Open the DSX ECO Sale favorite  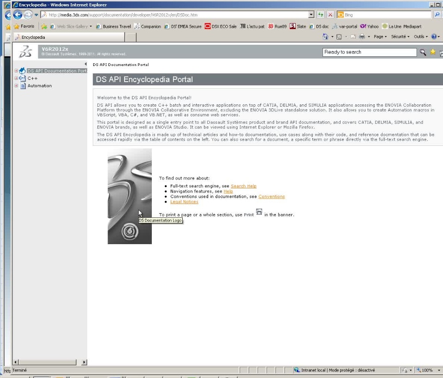(x=221, y=26)
